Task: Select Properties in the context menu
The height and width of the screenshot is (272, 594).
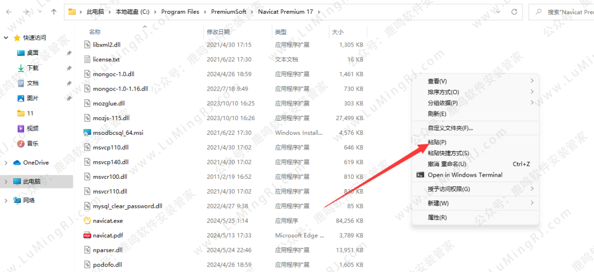Action: point(437,217)
